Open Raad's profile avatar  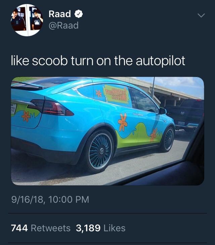[x=27, y=20]
